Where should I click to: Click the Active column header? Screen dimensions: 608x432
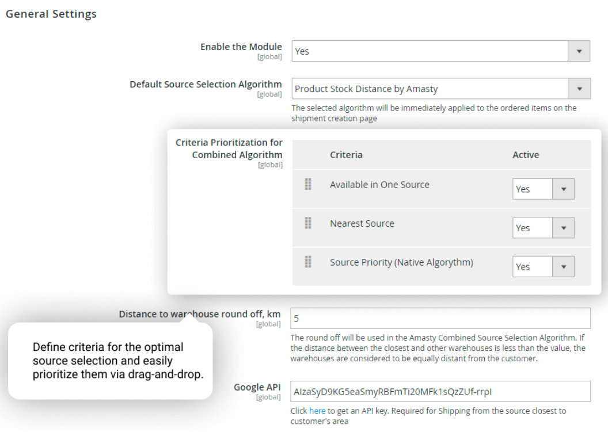click(x=526, y=155)
